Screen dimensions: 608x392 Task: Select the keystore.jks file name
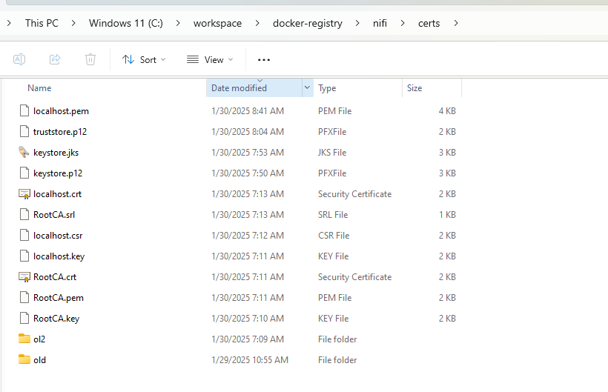click(56, 153)
